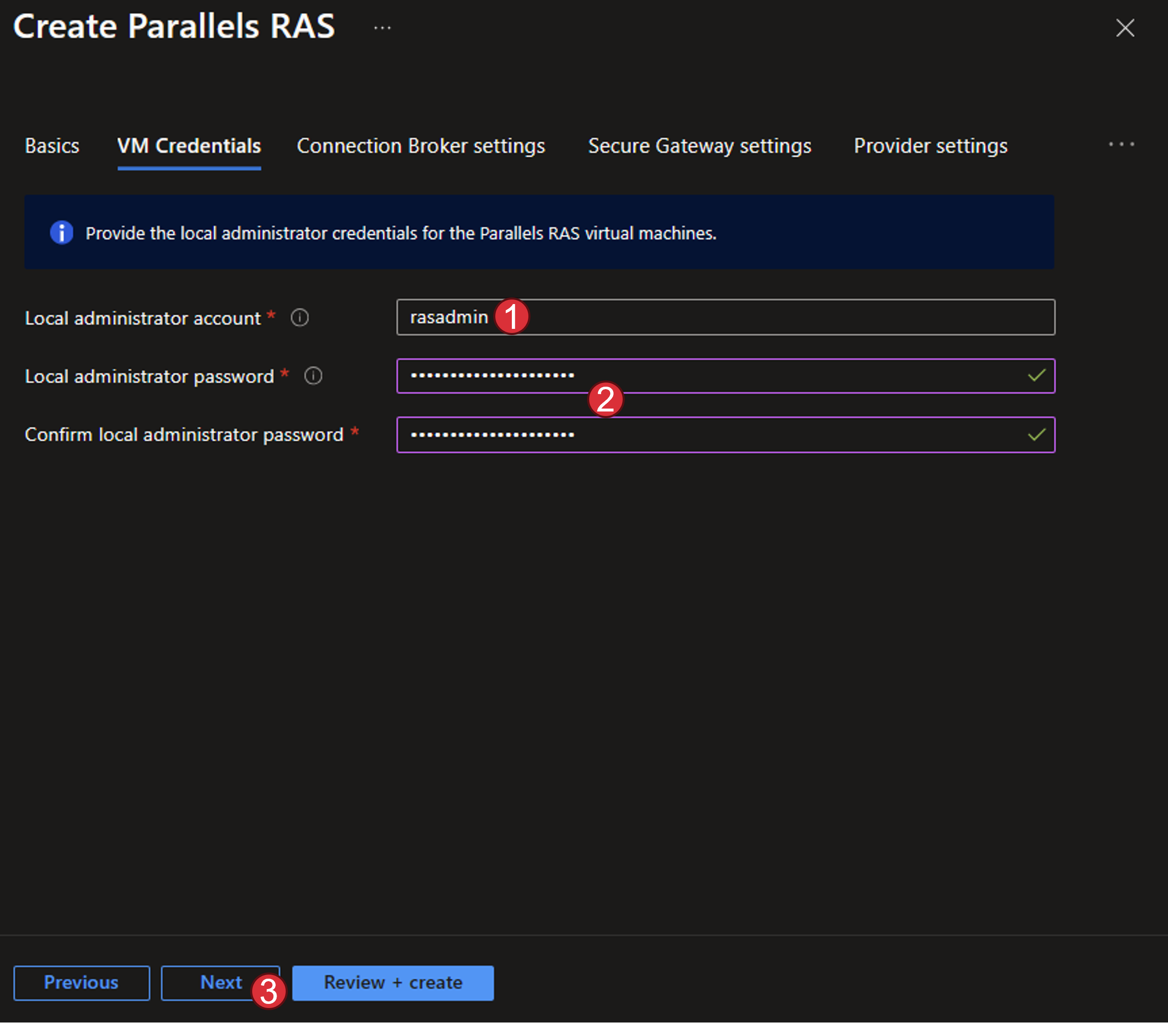Open the Provider settings tab
The image size is (1168, 1032).
pos(930,146)
